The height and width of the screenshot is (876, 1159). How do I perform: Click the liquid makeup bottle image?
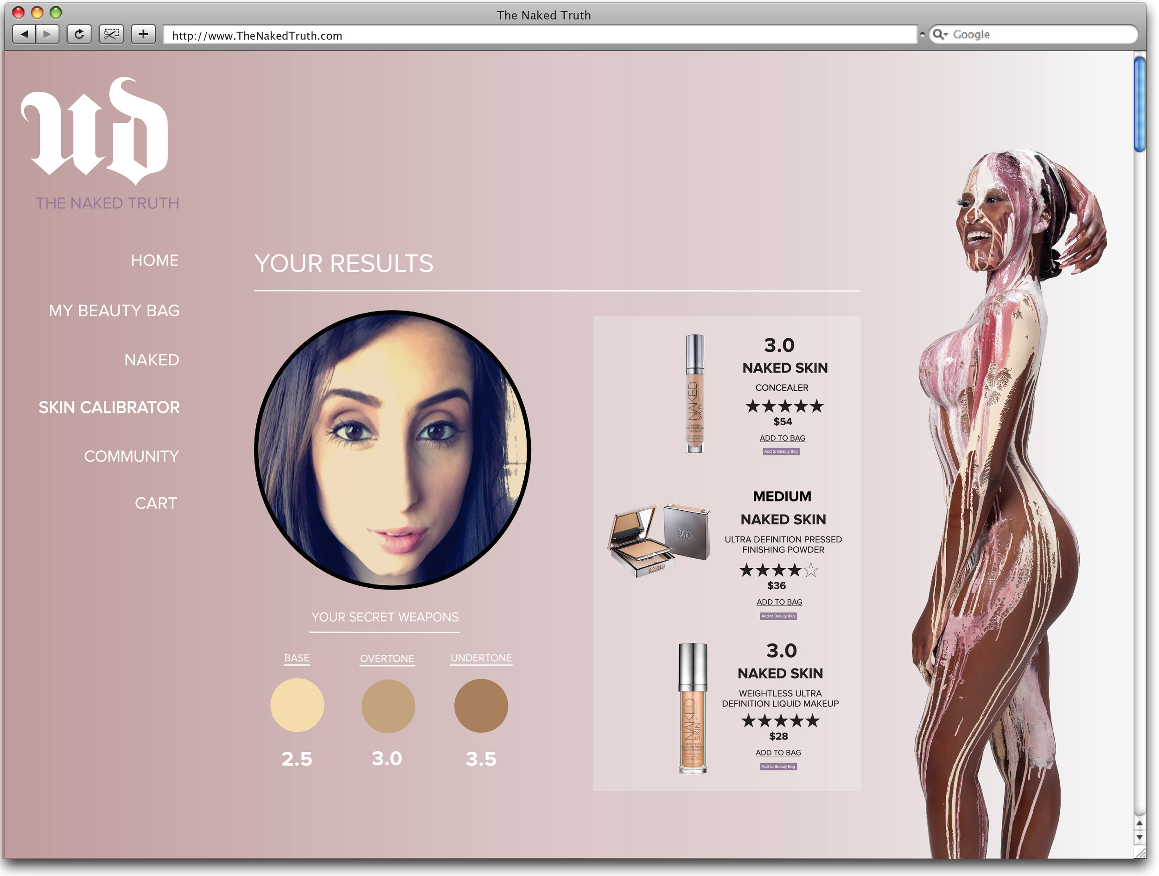pos(693,708)
